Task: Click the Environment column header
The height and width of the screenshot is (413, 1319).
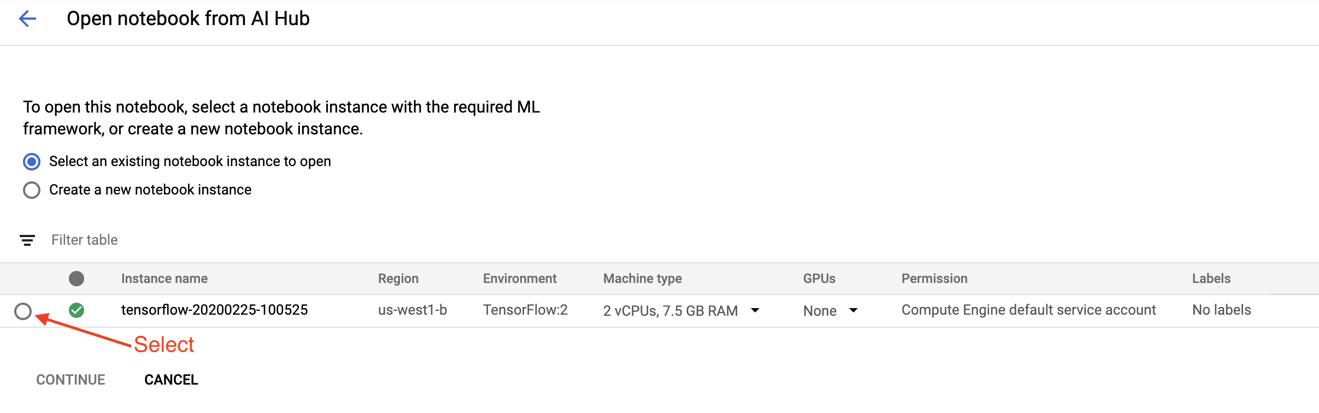Action: click(x=520, y=279)
